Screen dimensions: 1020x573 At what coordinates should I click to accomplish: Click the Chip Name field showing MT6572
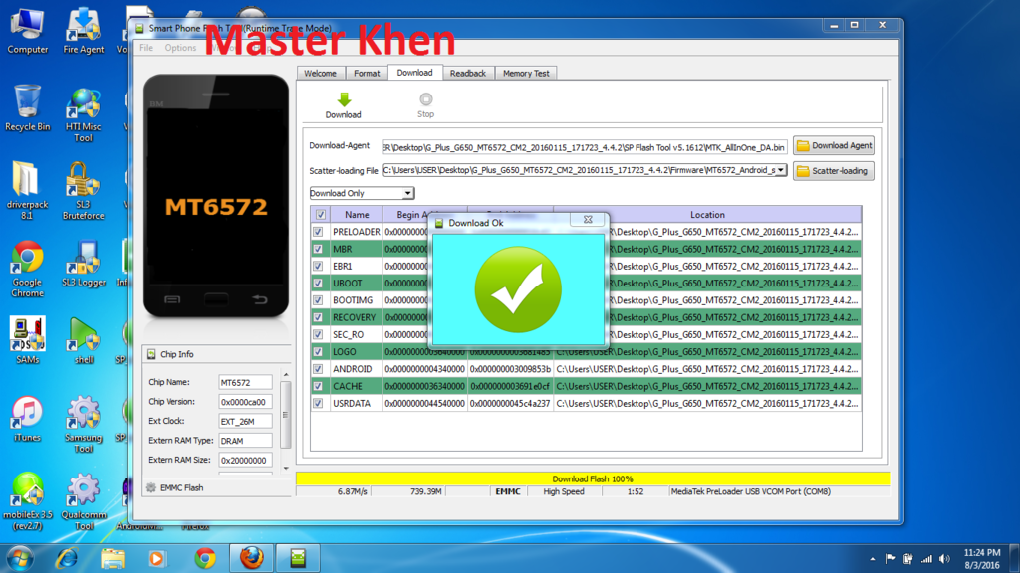coord(245,382)
